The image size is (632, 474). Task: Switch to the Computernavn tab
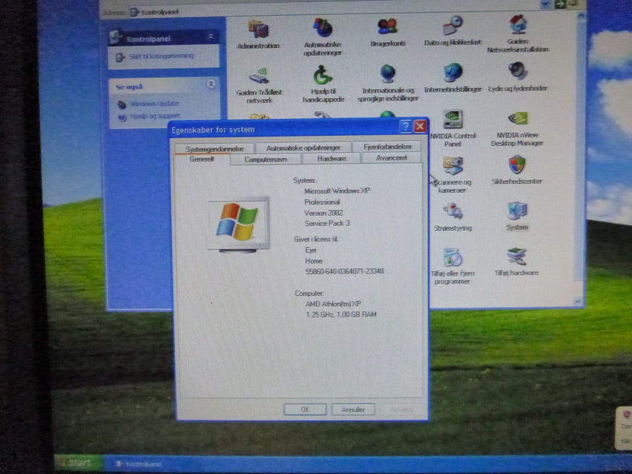[x=265, y=159]
